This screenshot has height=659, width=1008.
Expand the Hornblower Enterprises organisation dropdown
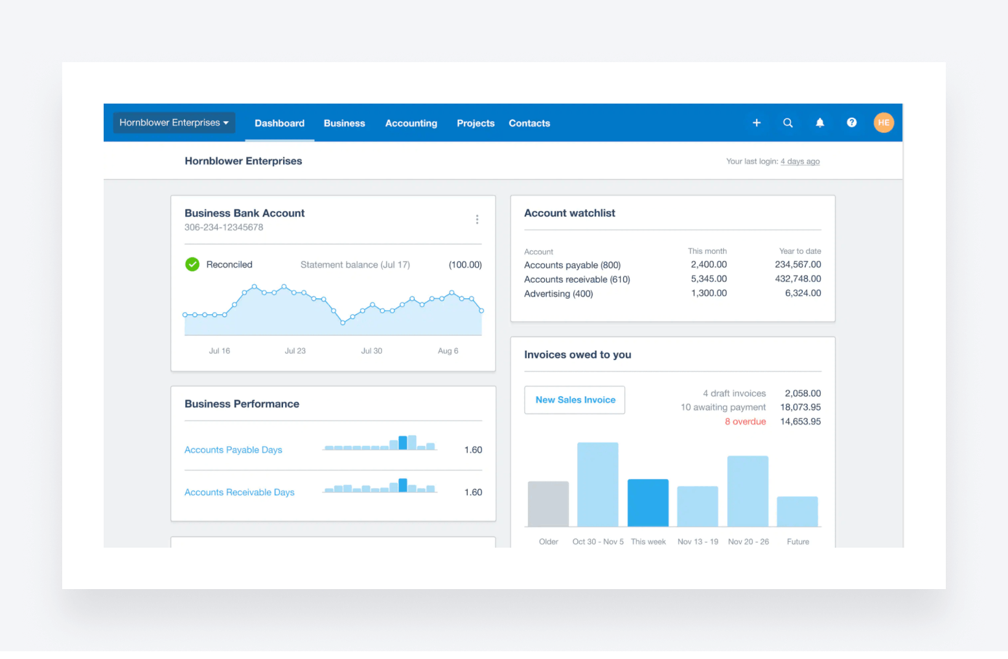(174, 122)
